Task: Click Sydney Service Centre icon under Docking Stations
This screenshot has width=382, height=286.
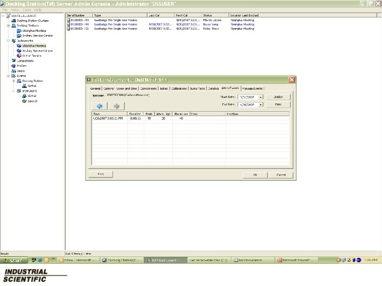Action: (x=19, y=35)
